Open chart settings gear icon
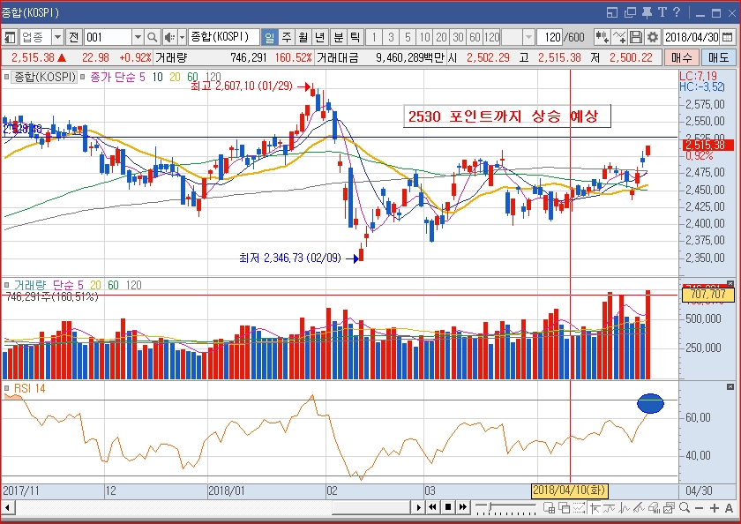This screenshot has height=524, width=741. tap(652, 37)
